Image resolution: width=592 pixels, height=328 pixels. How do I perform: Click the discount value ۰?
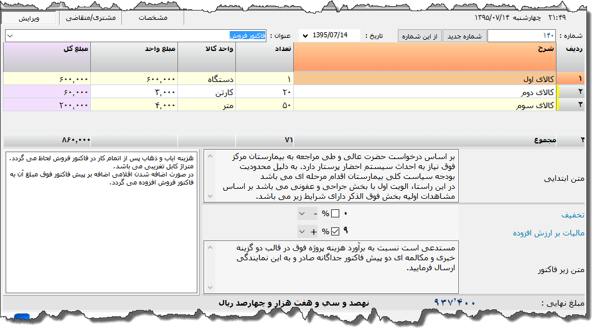click(x=345, y=214)
